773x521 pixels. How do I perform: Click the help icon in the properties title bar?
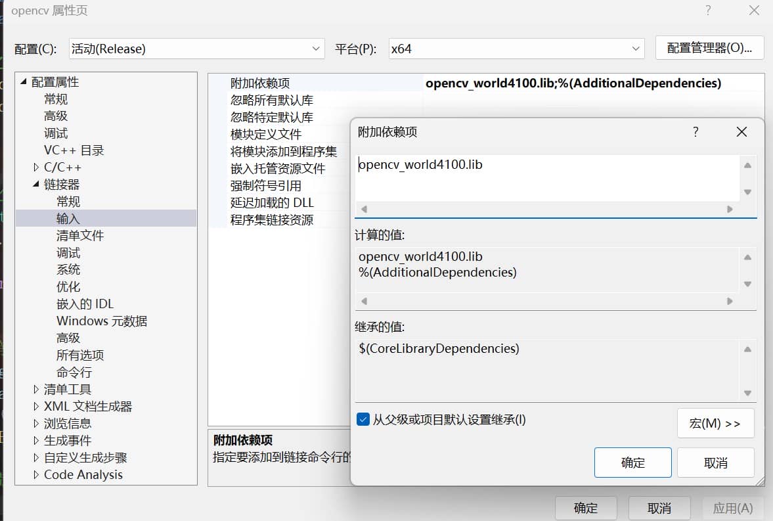[708, 11]
